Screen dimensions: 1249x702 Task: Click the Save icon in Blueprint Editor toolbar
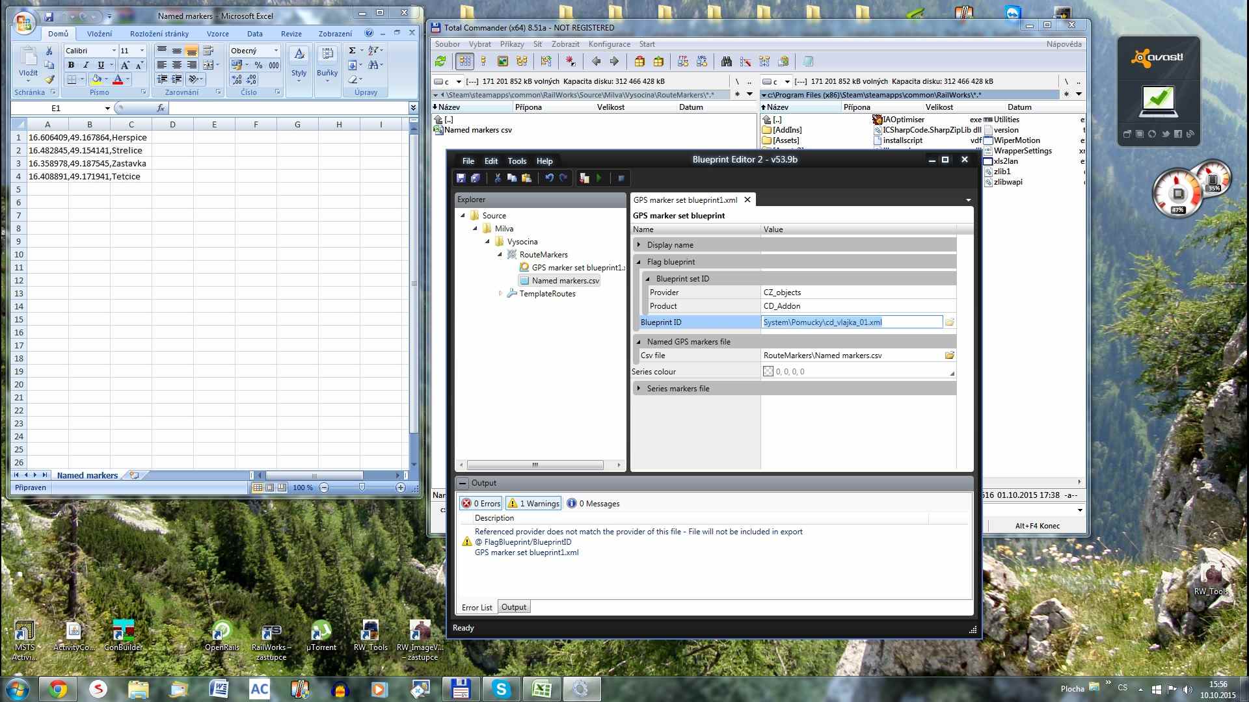pos(461,178)
